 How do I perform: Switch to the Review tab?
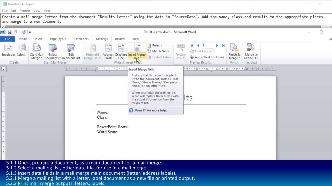[x=120, y=39]
